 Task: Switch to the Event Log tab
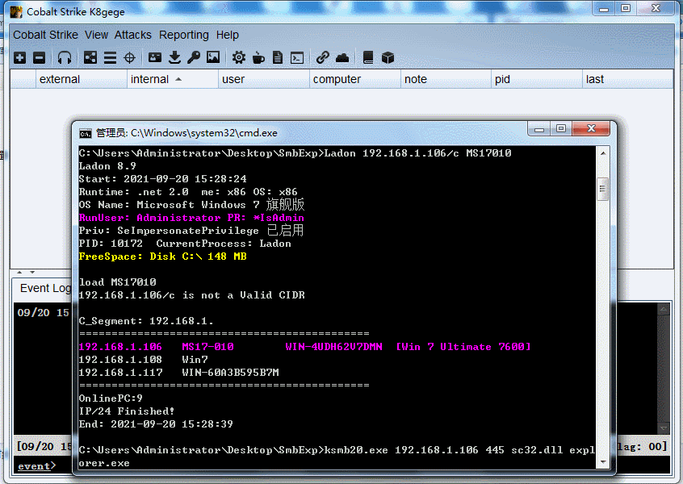tap(45, 288)
